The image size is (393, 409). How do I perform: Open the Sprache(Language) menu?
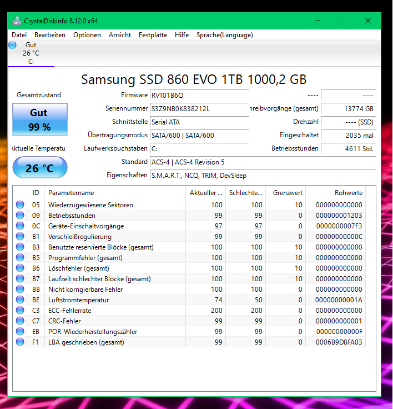[x=225, y=35]
